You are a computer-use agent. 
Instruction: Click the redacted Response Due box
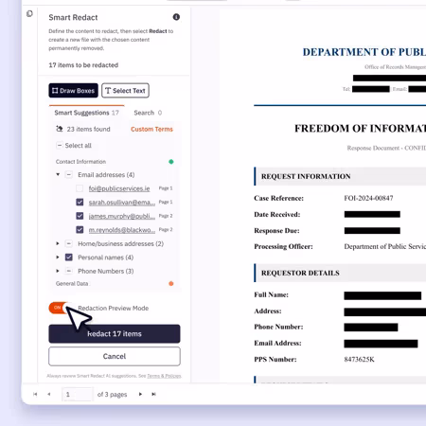tap(372, 231)
